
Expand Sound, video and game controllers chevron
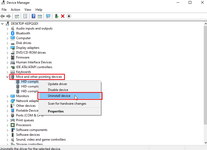(x=7, y=140)
